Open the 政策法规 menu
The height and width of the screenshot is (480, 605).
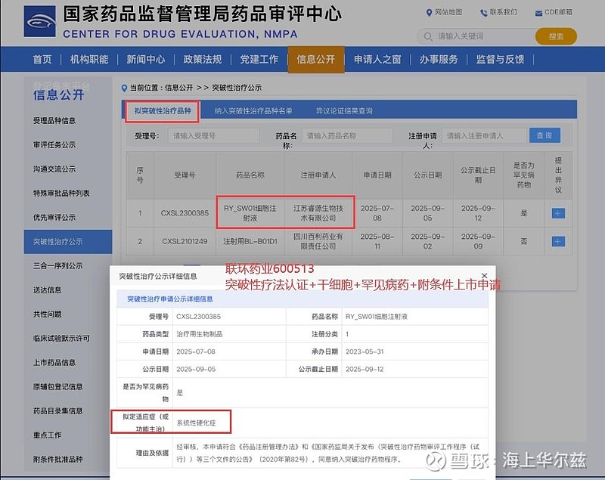coord(202,60)
